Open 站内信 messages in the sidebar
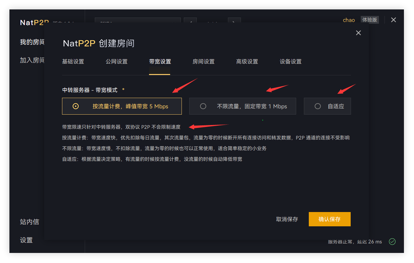The image size is (414, 263). (30, 222)
